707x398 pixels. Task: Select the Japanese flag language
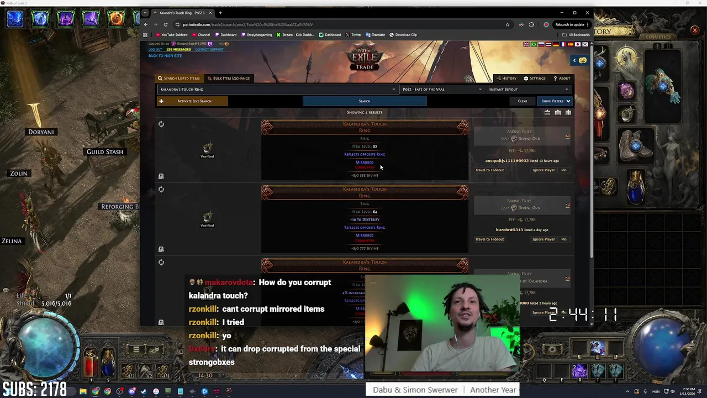click(x=577, y=45)
